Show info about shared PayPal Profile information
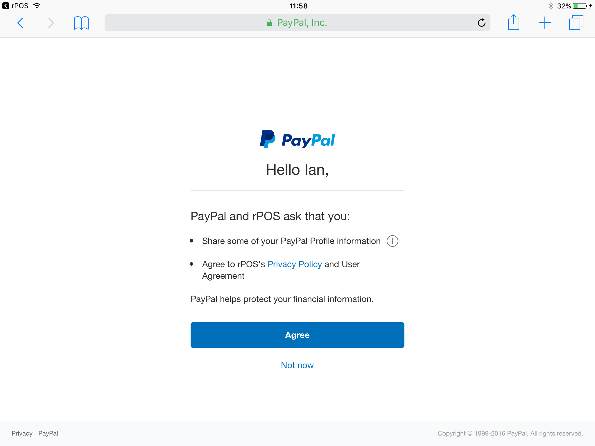This screenshot has width=595, height=446. (x=392, y=241)
